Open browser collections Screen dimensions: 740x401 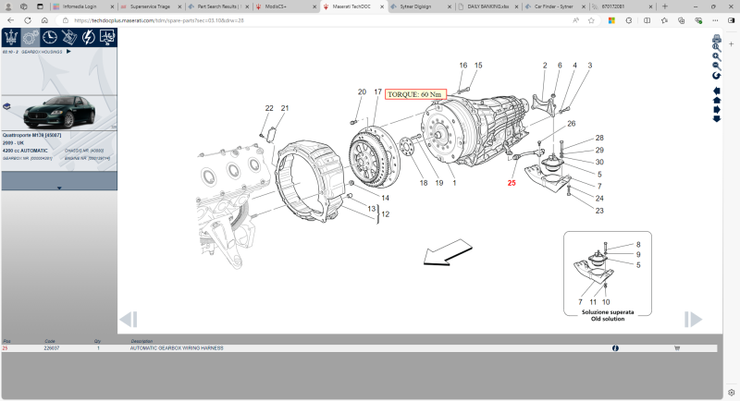(681, 20)
